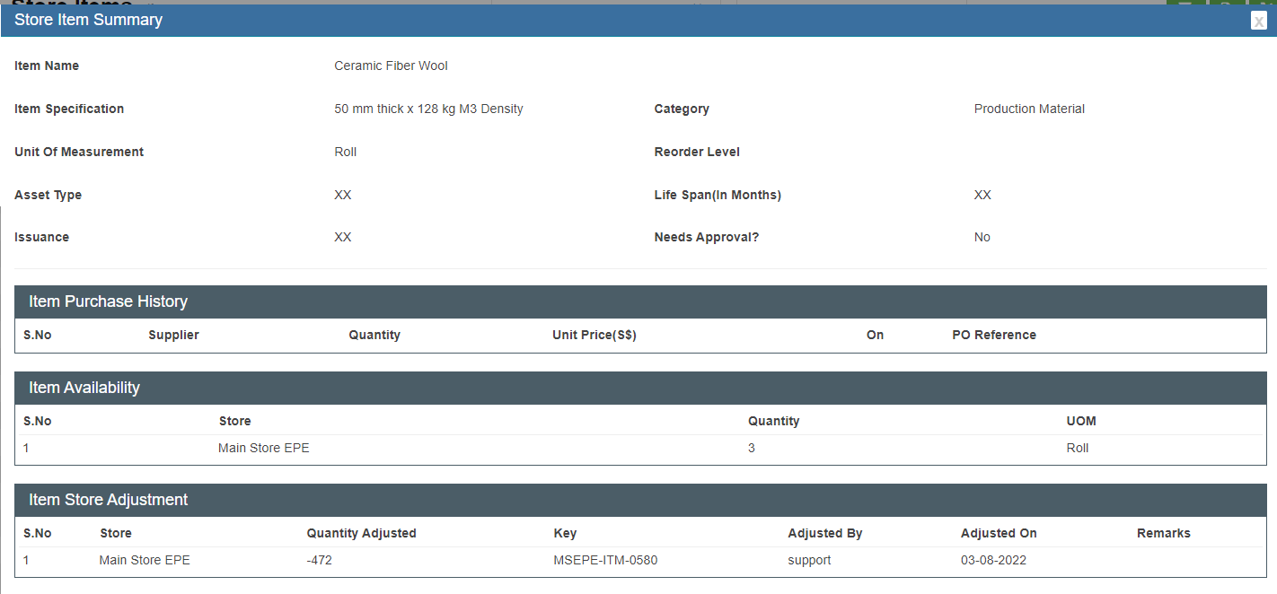This screenshot has height=594, width=1277.
Task: Click the Production Material category value
Action: click(1028, 109)
